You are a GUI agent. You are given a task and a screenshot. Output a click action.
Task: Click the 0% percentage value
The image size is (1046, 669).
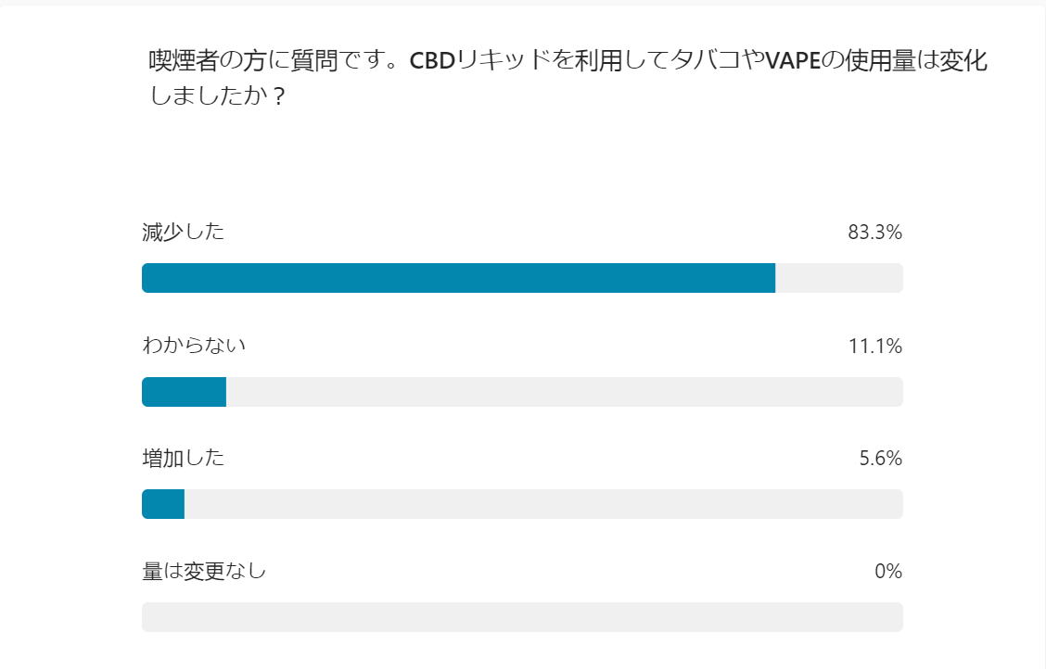point(888,572)
